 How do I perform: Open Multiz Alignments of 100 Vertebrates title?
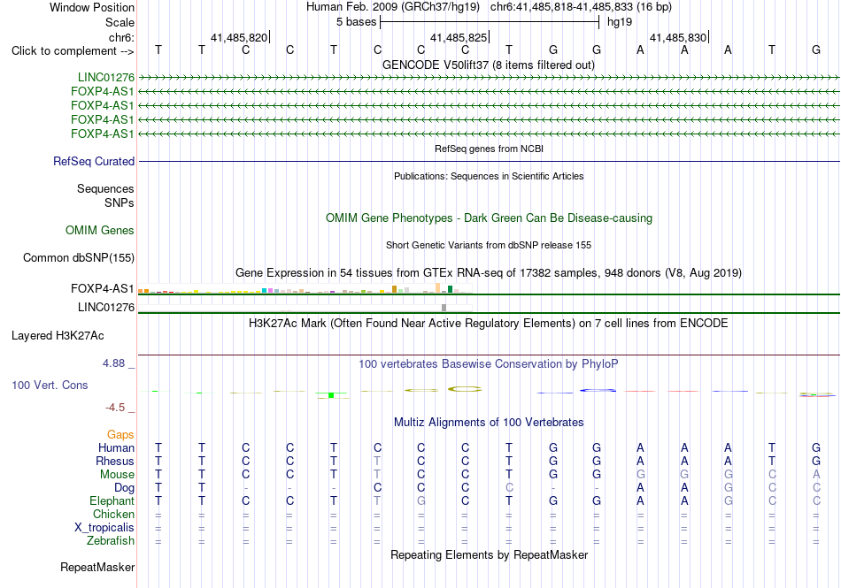tap(489, 423)
